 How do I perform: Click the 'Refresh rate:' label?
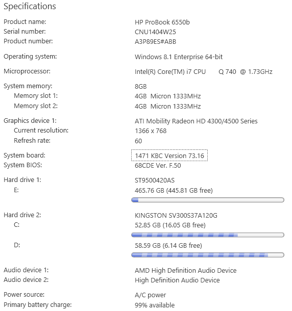coord(32,141)
